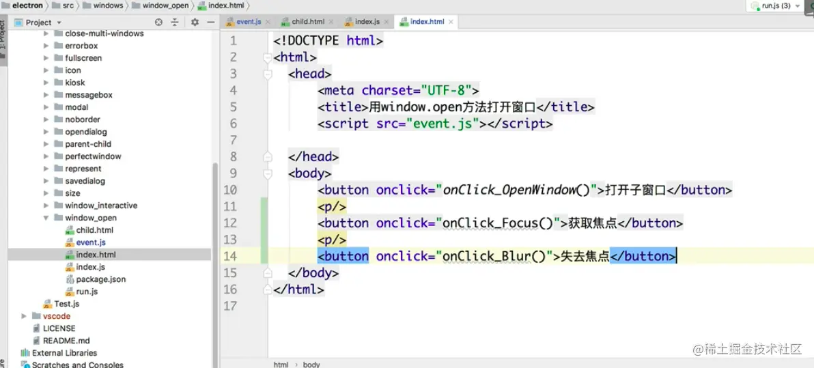
Task: Expand the messagebox folder arrow
Action: [x=46, y=95]
